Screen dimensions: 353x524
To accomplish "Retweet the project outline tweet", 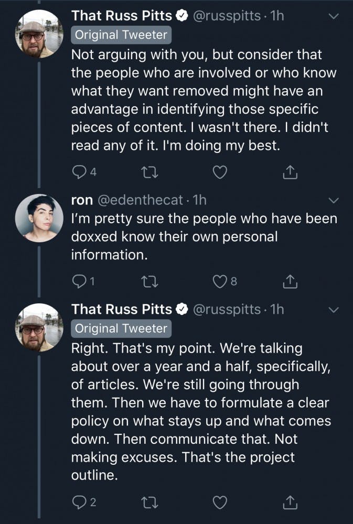I will [x=150, y=503].
